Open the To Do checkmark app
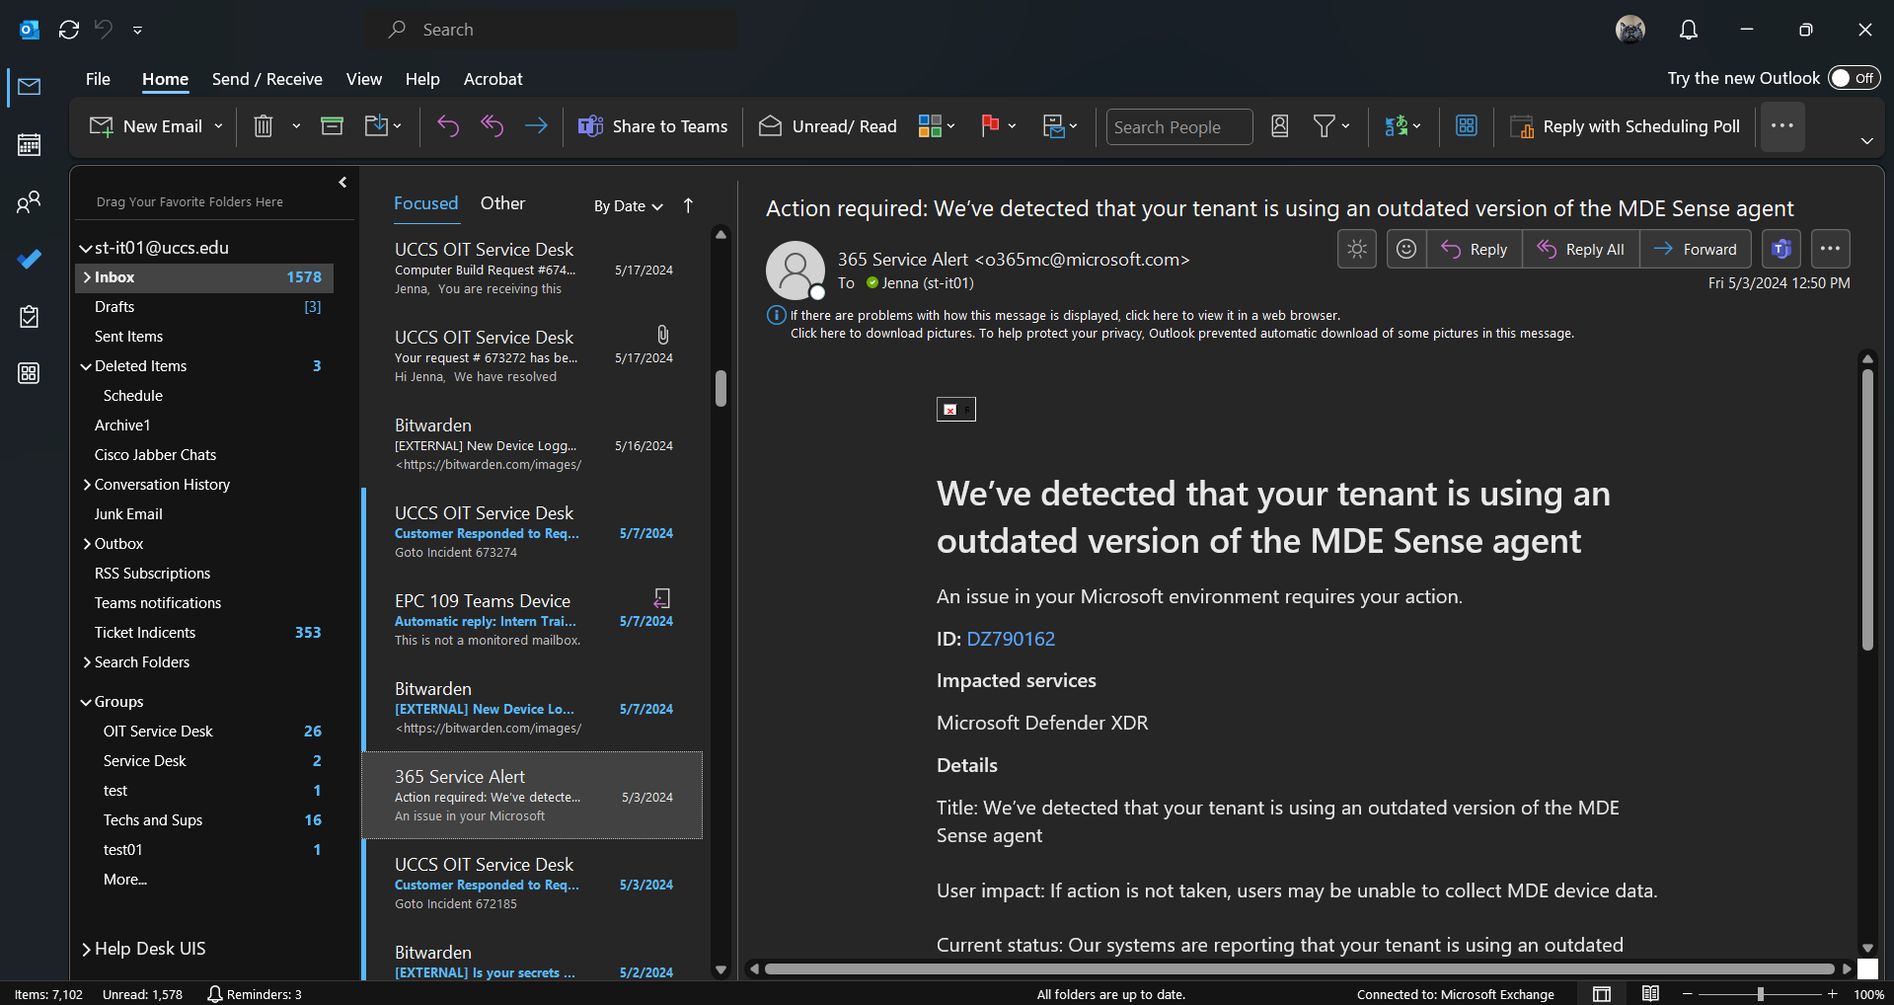Screen dimensions: 1894x1005 pos(30,259)
